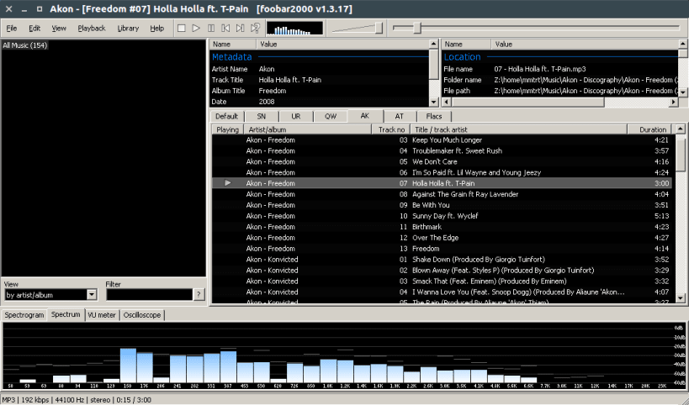Switch to the Spectrogram tab
This screenshot has height=405, width=689.
[x=24, y=315]
